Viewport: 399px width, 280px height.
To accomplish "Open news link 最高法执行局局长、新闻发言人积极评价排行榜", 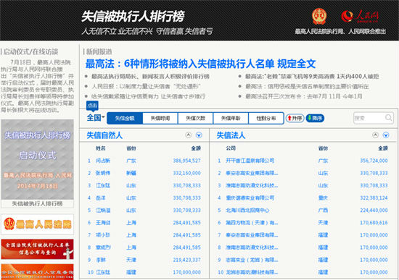I will pyautogui.click(x=150, y=77).
